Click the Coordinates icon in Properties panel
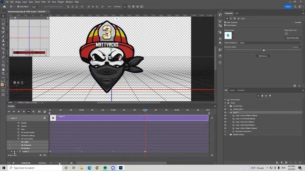The width and height of the screenshot is (305, 171). pyautogui.click(x=238, y=19)
